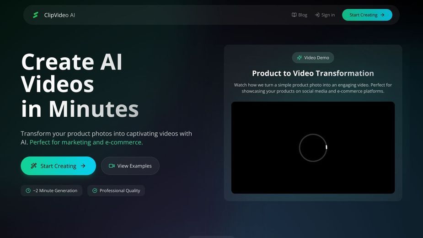Click the sparkle icon in Video Demo badge

point(300,58)
